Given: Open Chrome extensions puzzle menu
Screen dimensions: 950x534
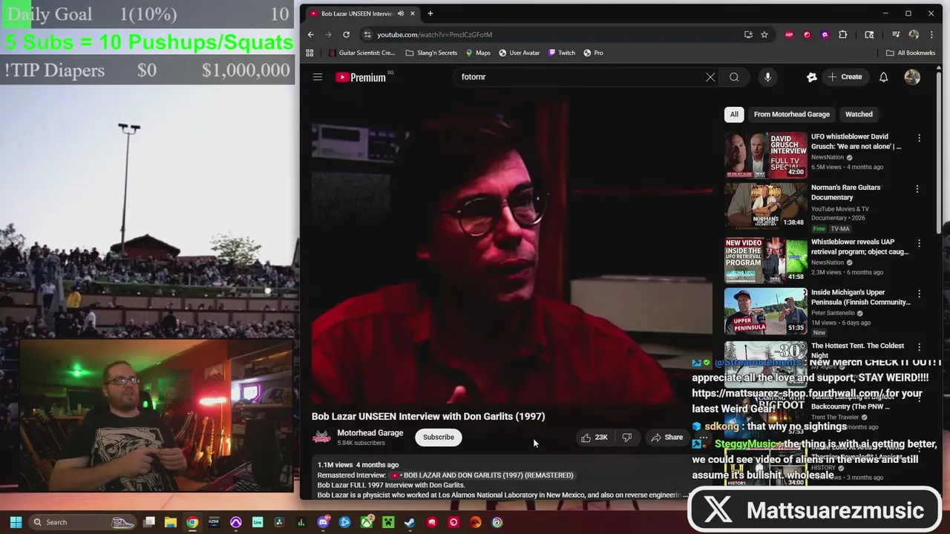Looking at the screenshot, I should 843,34.
